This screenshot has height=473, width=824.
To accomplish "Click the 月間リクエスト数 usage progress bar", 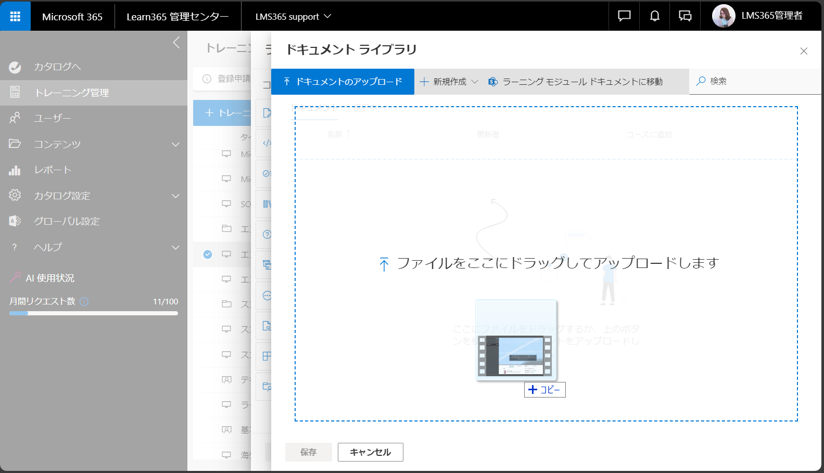I will (94, 313).
